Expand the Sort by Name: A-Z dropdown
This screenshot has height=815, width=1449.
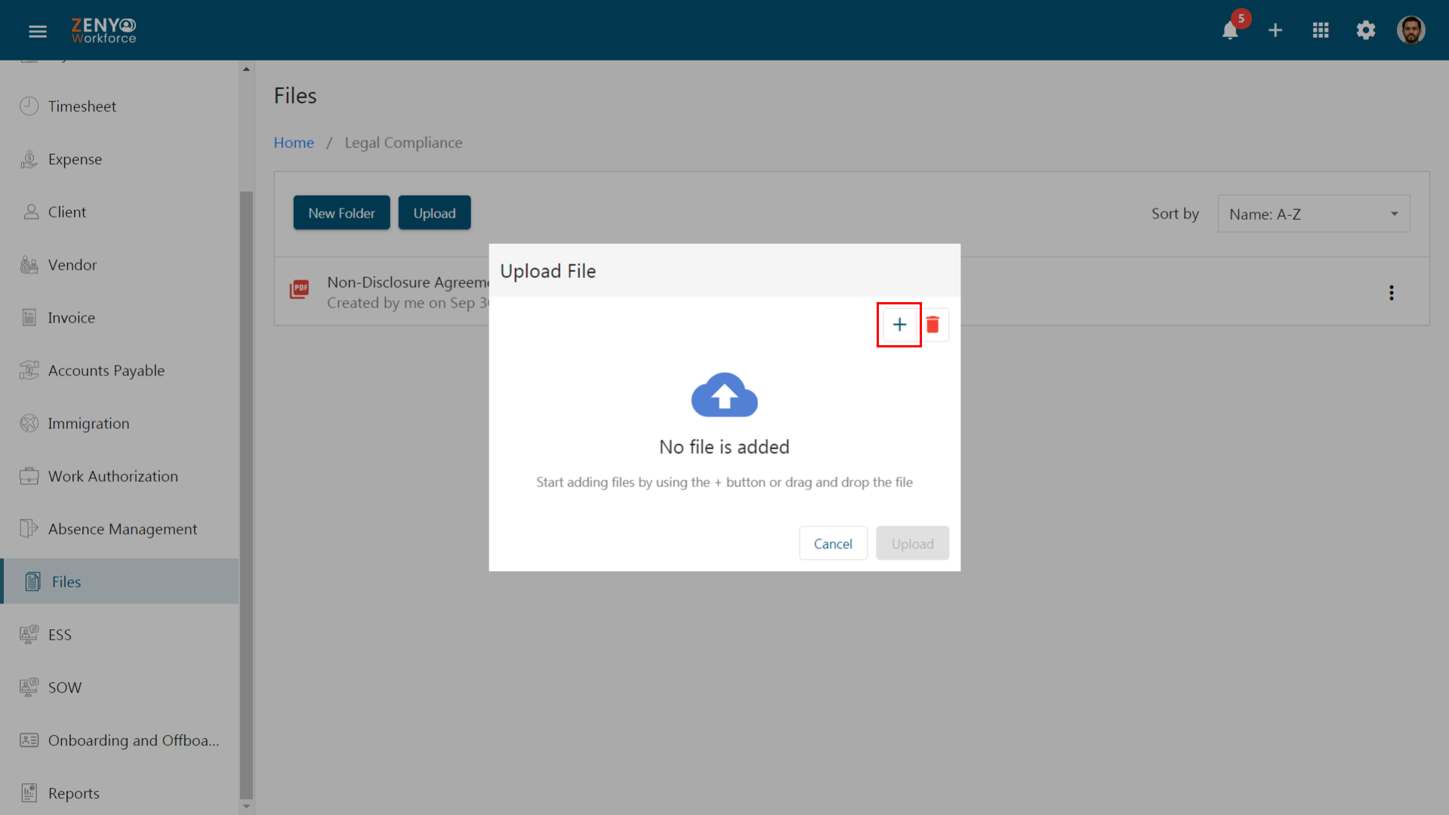coord(1313,214)
